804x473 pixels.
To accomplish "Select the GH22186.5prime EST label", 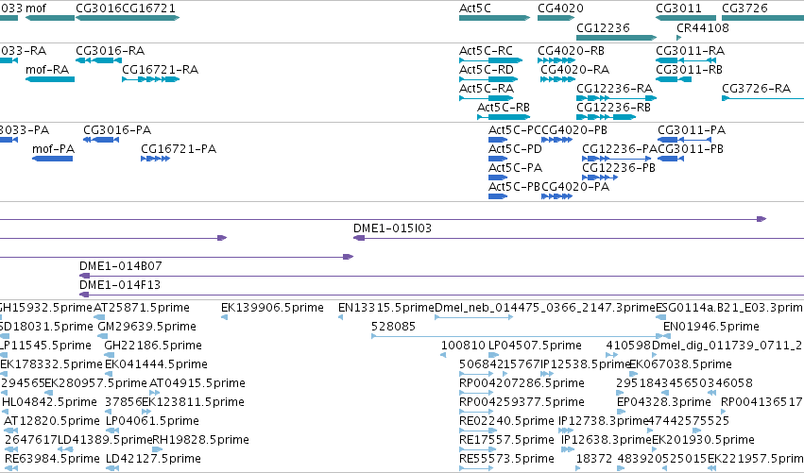I will click(x=153, y=346).
